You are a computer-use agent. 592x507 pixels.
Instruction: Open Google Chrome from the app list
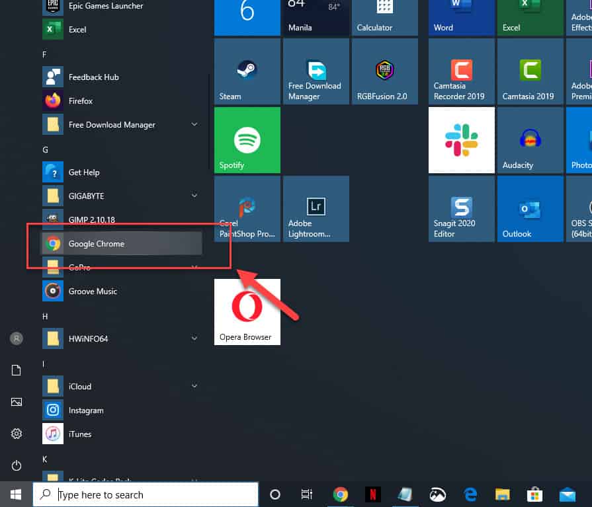[121, 244]
